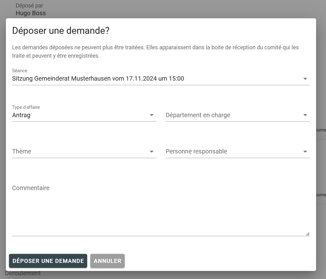Click the small Type d'affaire label
Viewport: 326px width, 279px height.
(x=26, y=107)
